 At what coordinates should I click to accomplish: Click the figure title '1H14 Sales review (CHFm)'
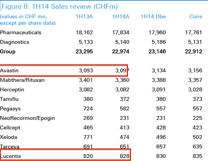point(75,6)
